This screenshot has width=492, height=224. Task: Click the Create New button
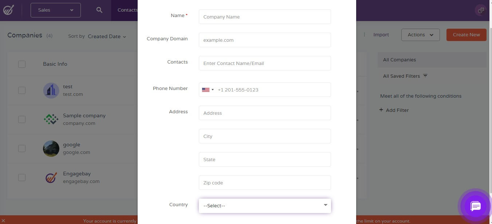(466, 34)
